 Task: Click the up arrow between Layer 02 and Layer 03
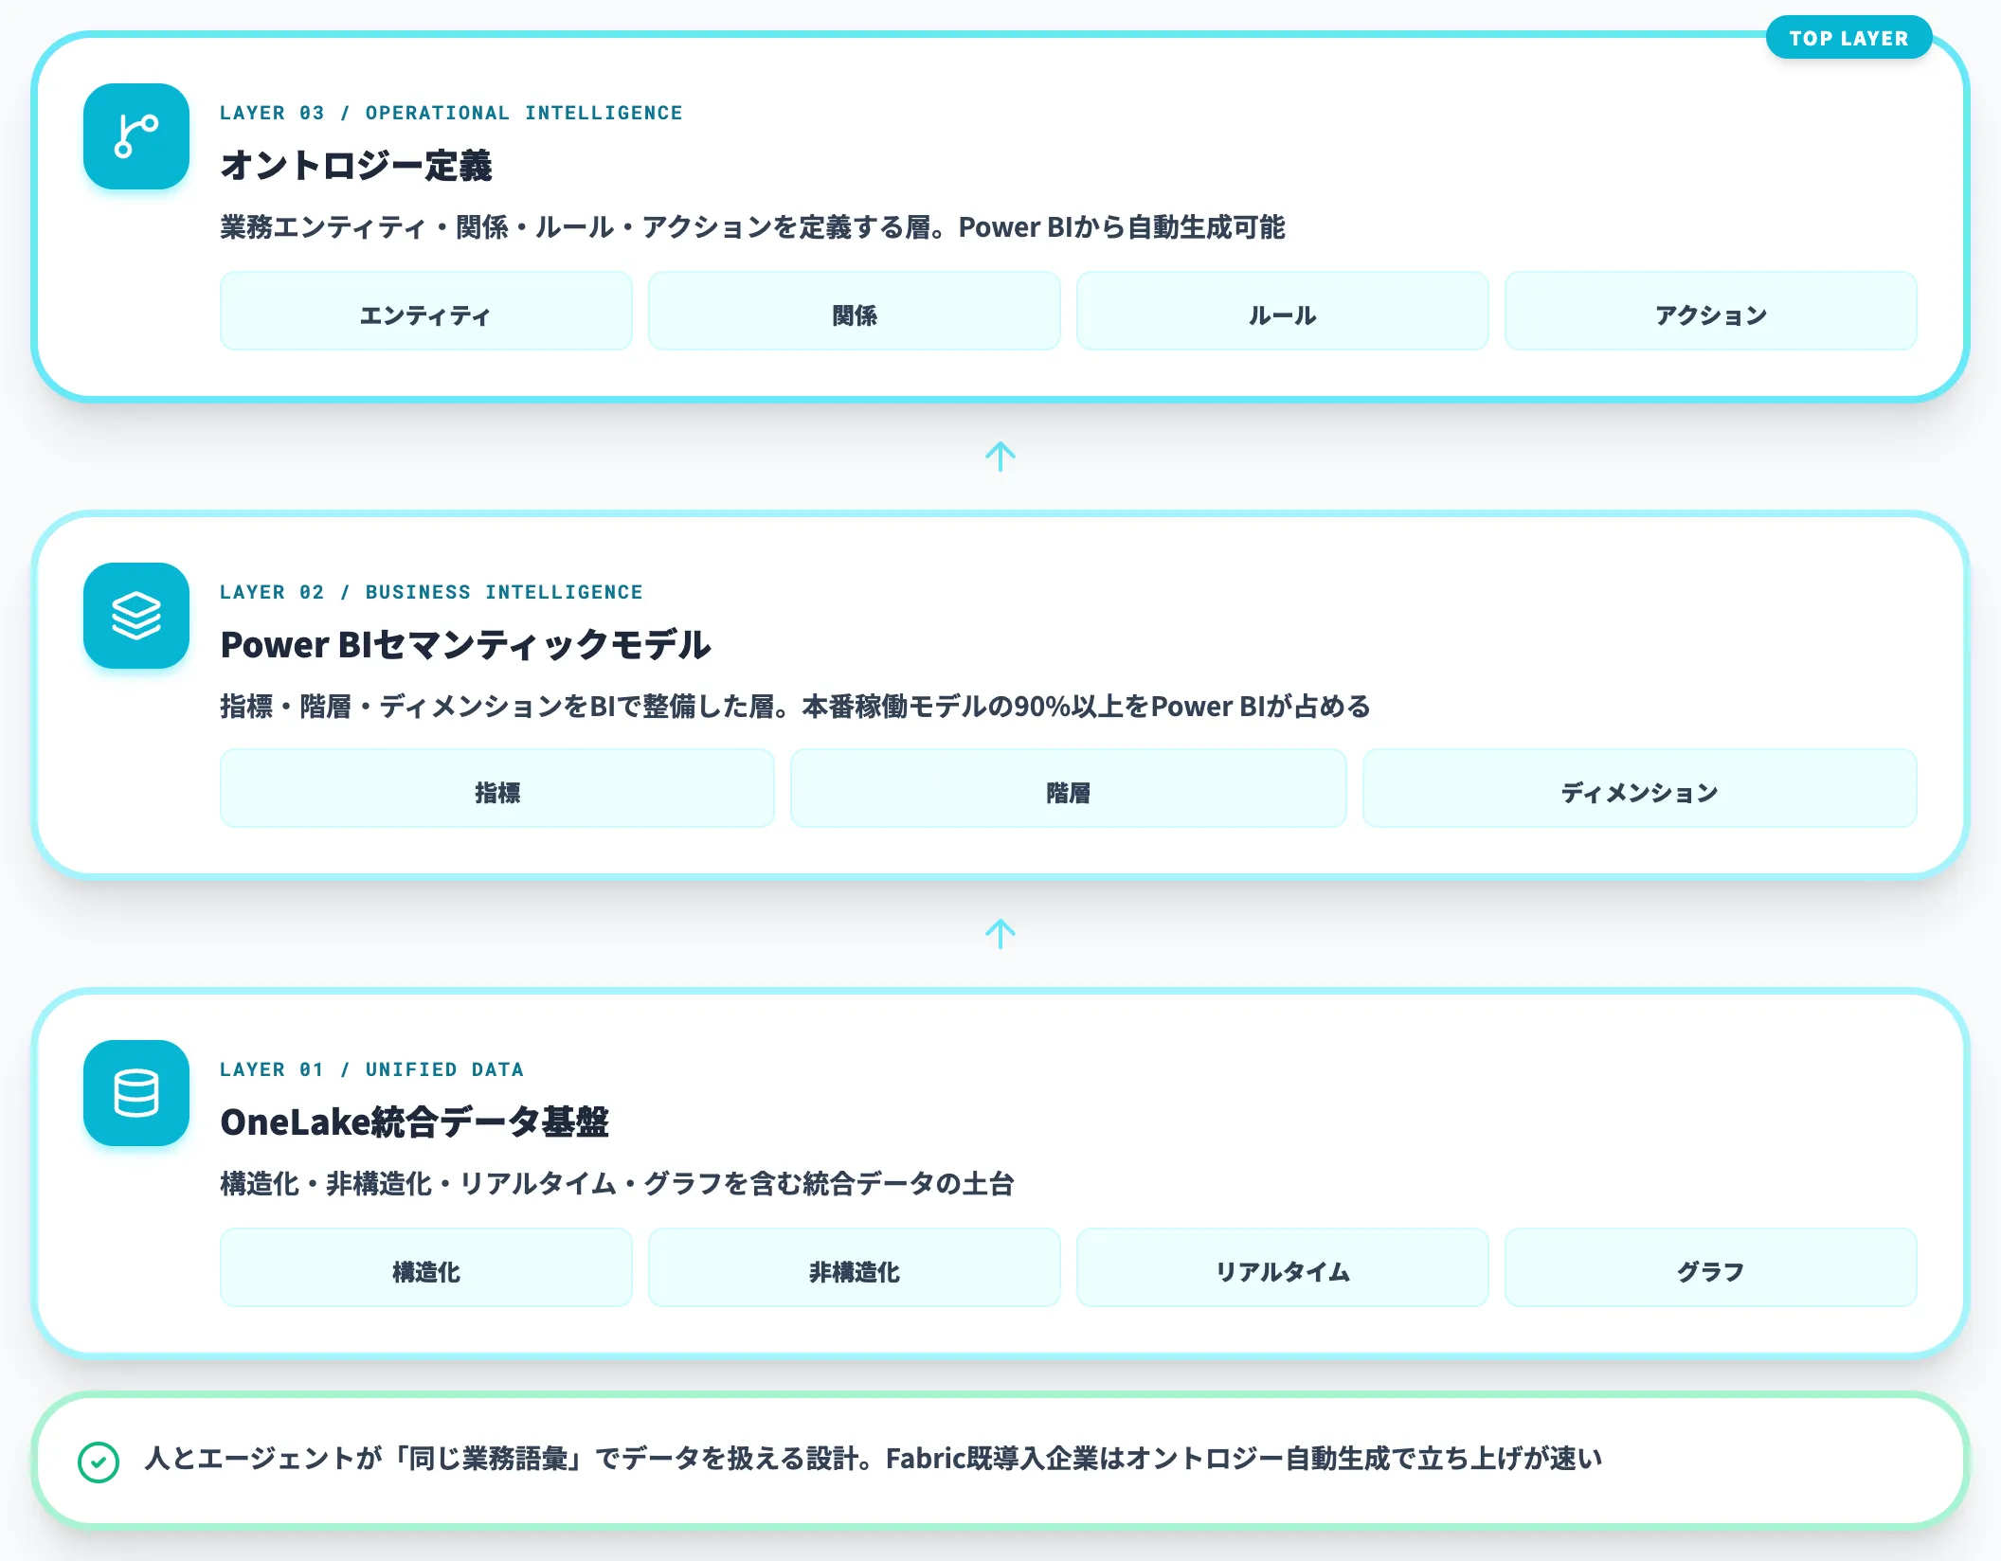(1000, 457)
